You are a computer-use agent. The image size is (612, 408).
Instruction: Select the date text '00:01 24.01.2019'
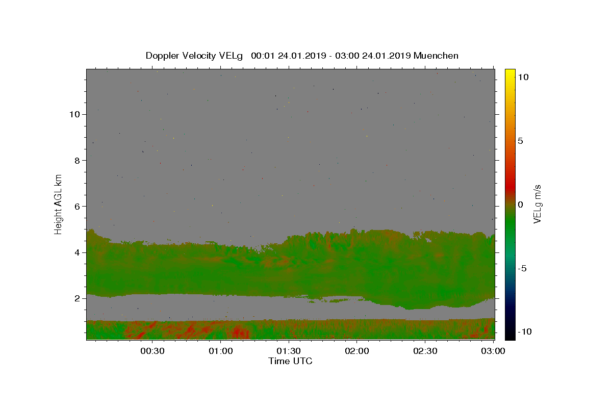coord(288,56)
